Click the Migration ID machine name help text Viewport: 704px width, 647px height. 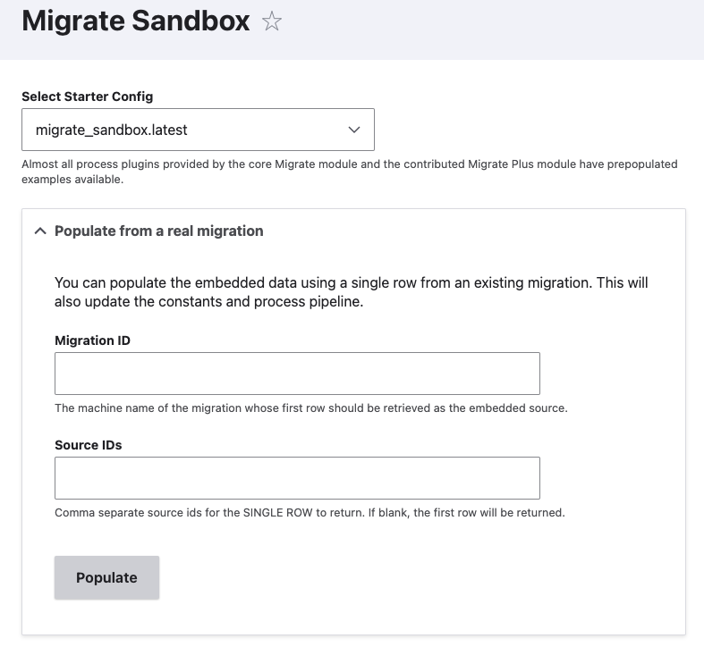click(311, 408)
